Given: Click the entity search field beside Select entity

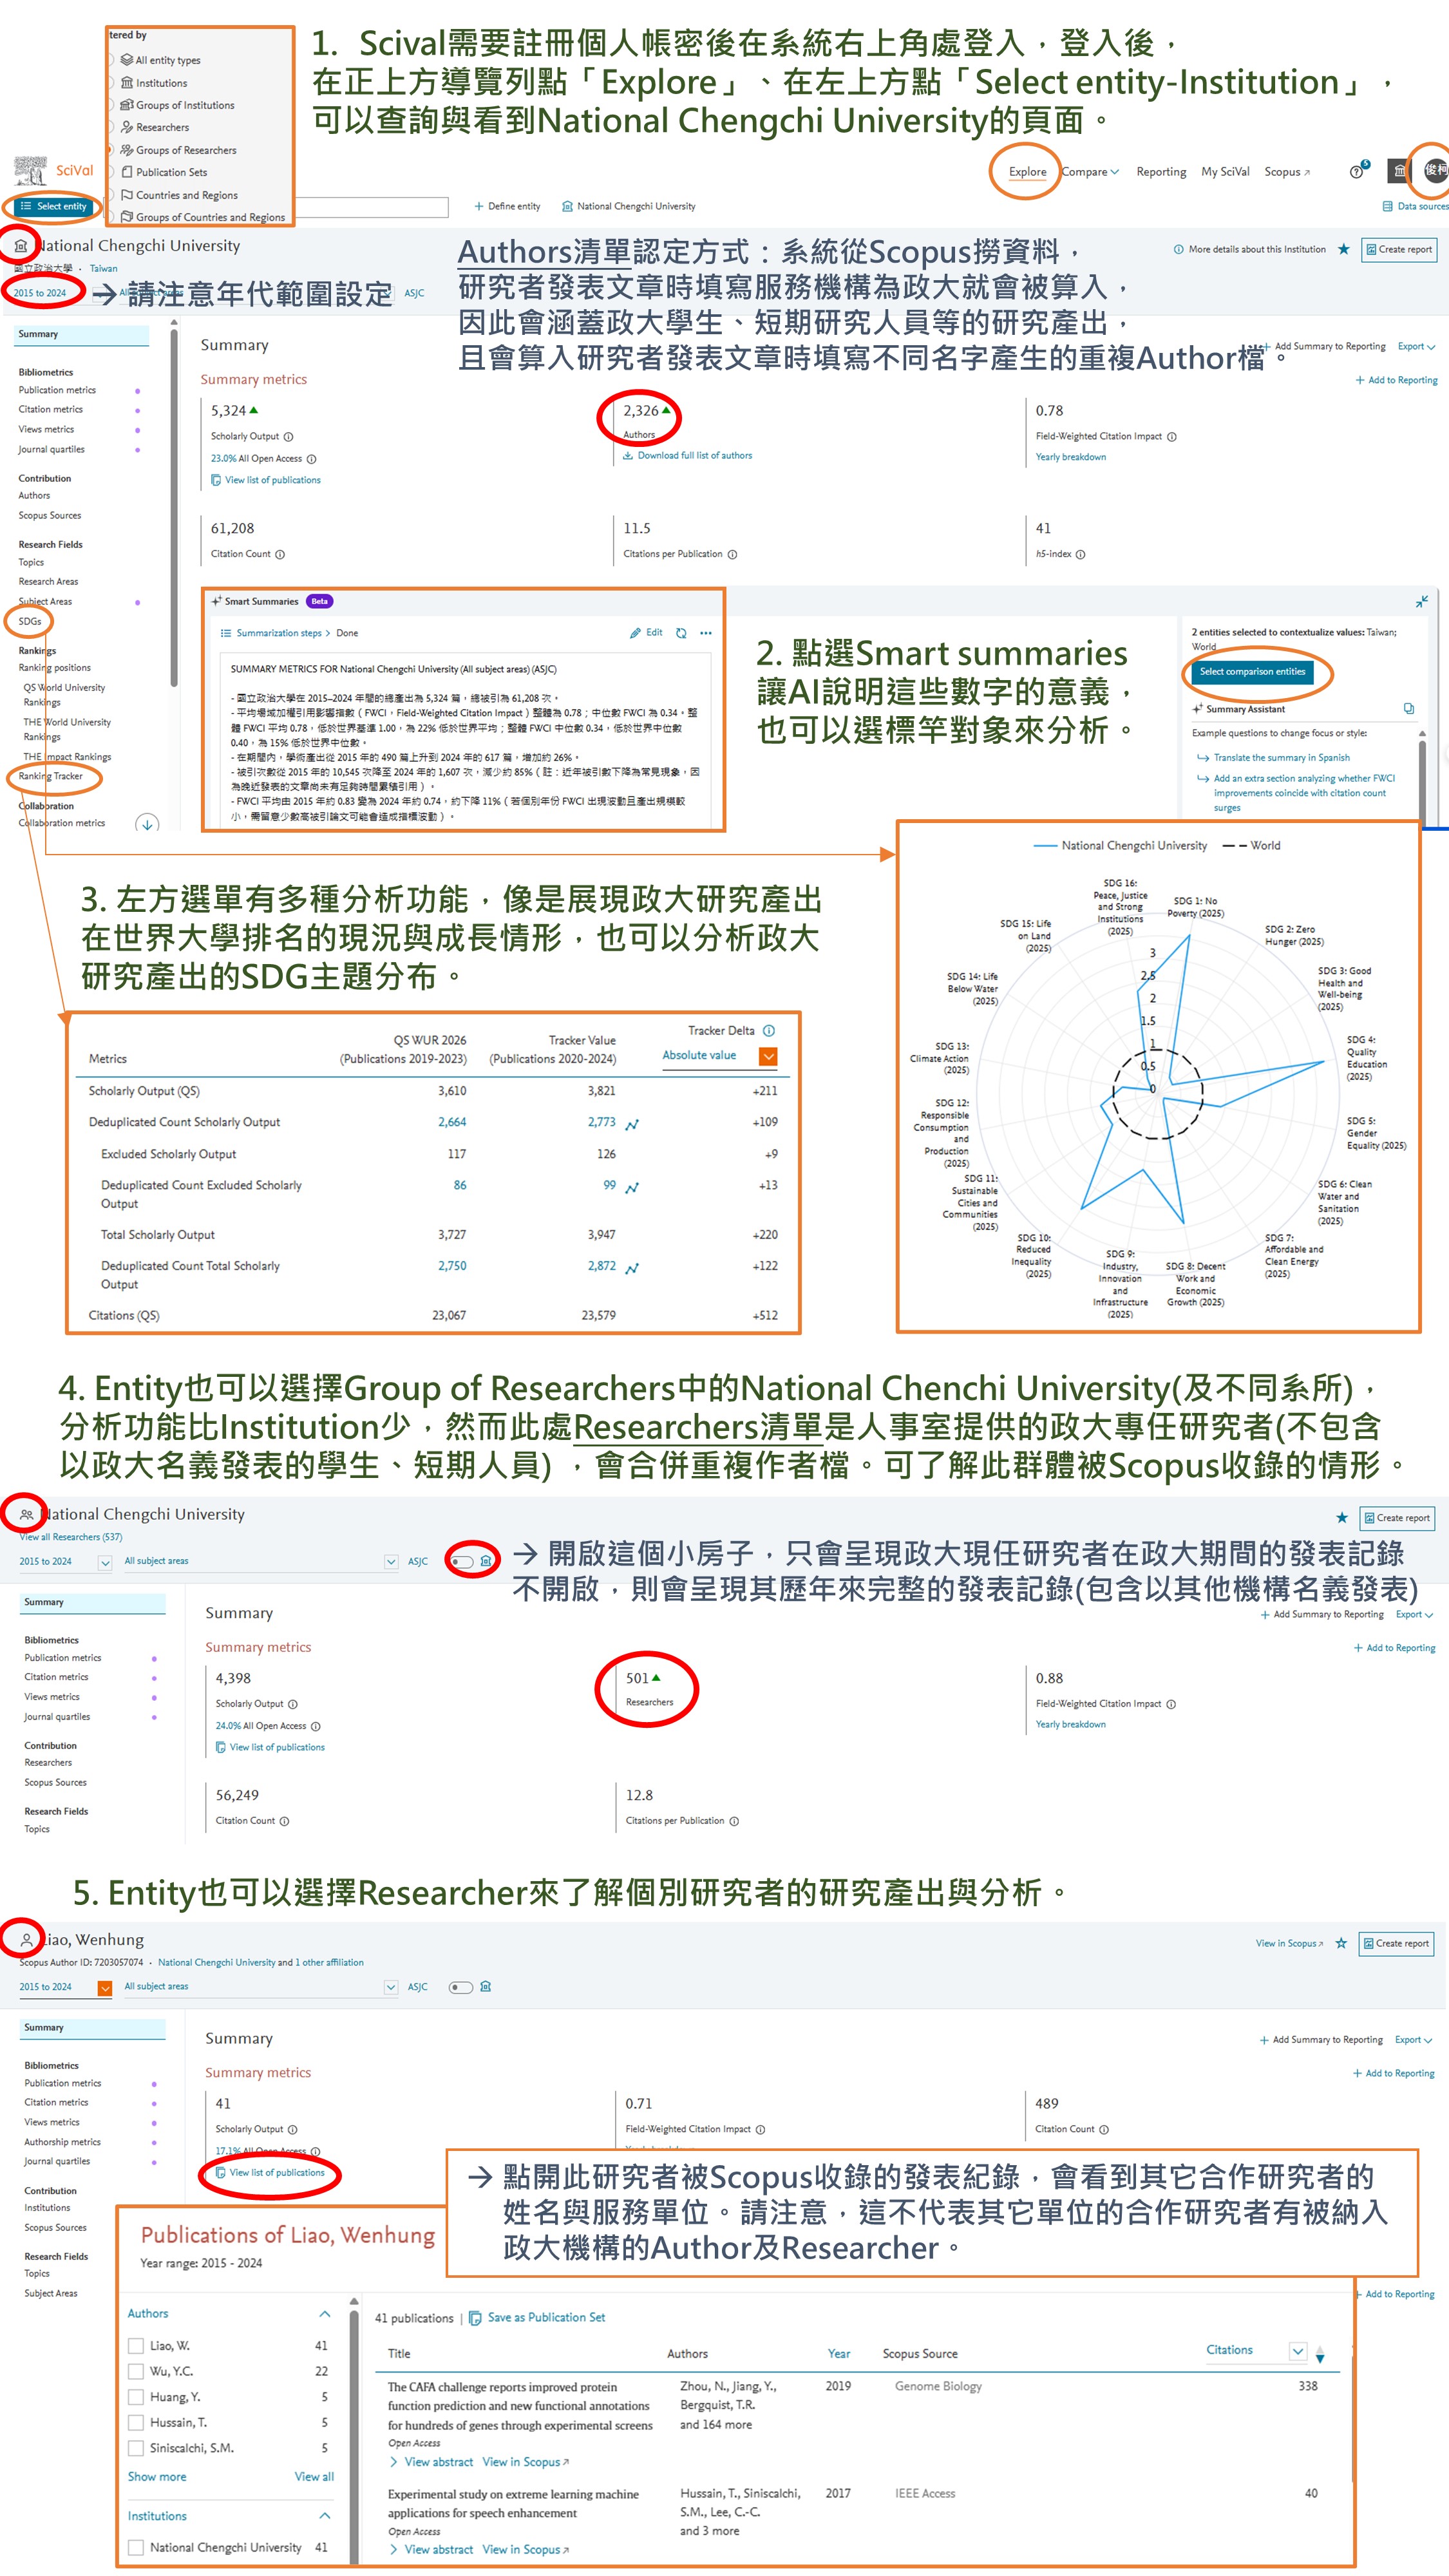Looking at the screenshot, I should (372, 207).
